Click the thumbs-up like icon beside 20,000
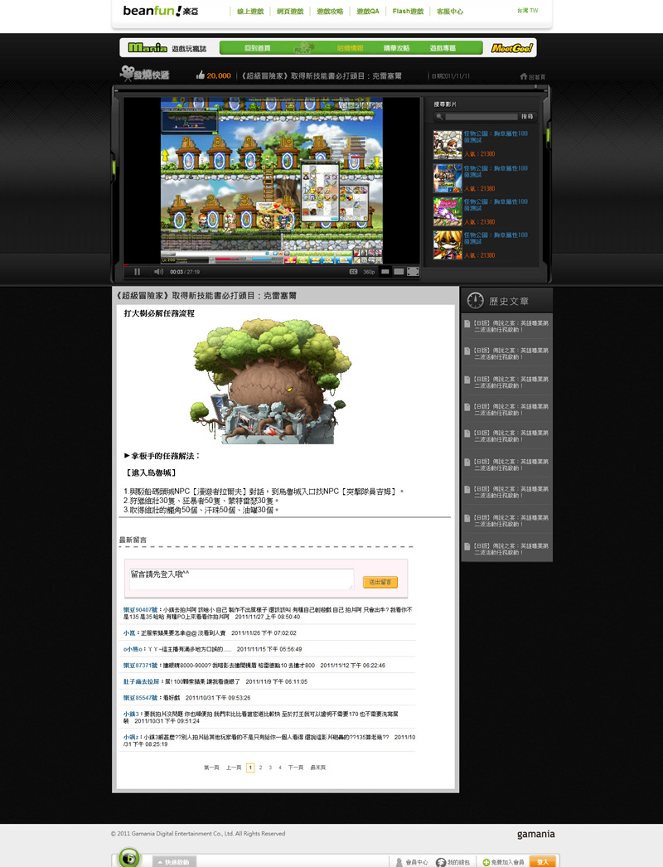663x867 pixels. click(x=201, y=75)
